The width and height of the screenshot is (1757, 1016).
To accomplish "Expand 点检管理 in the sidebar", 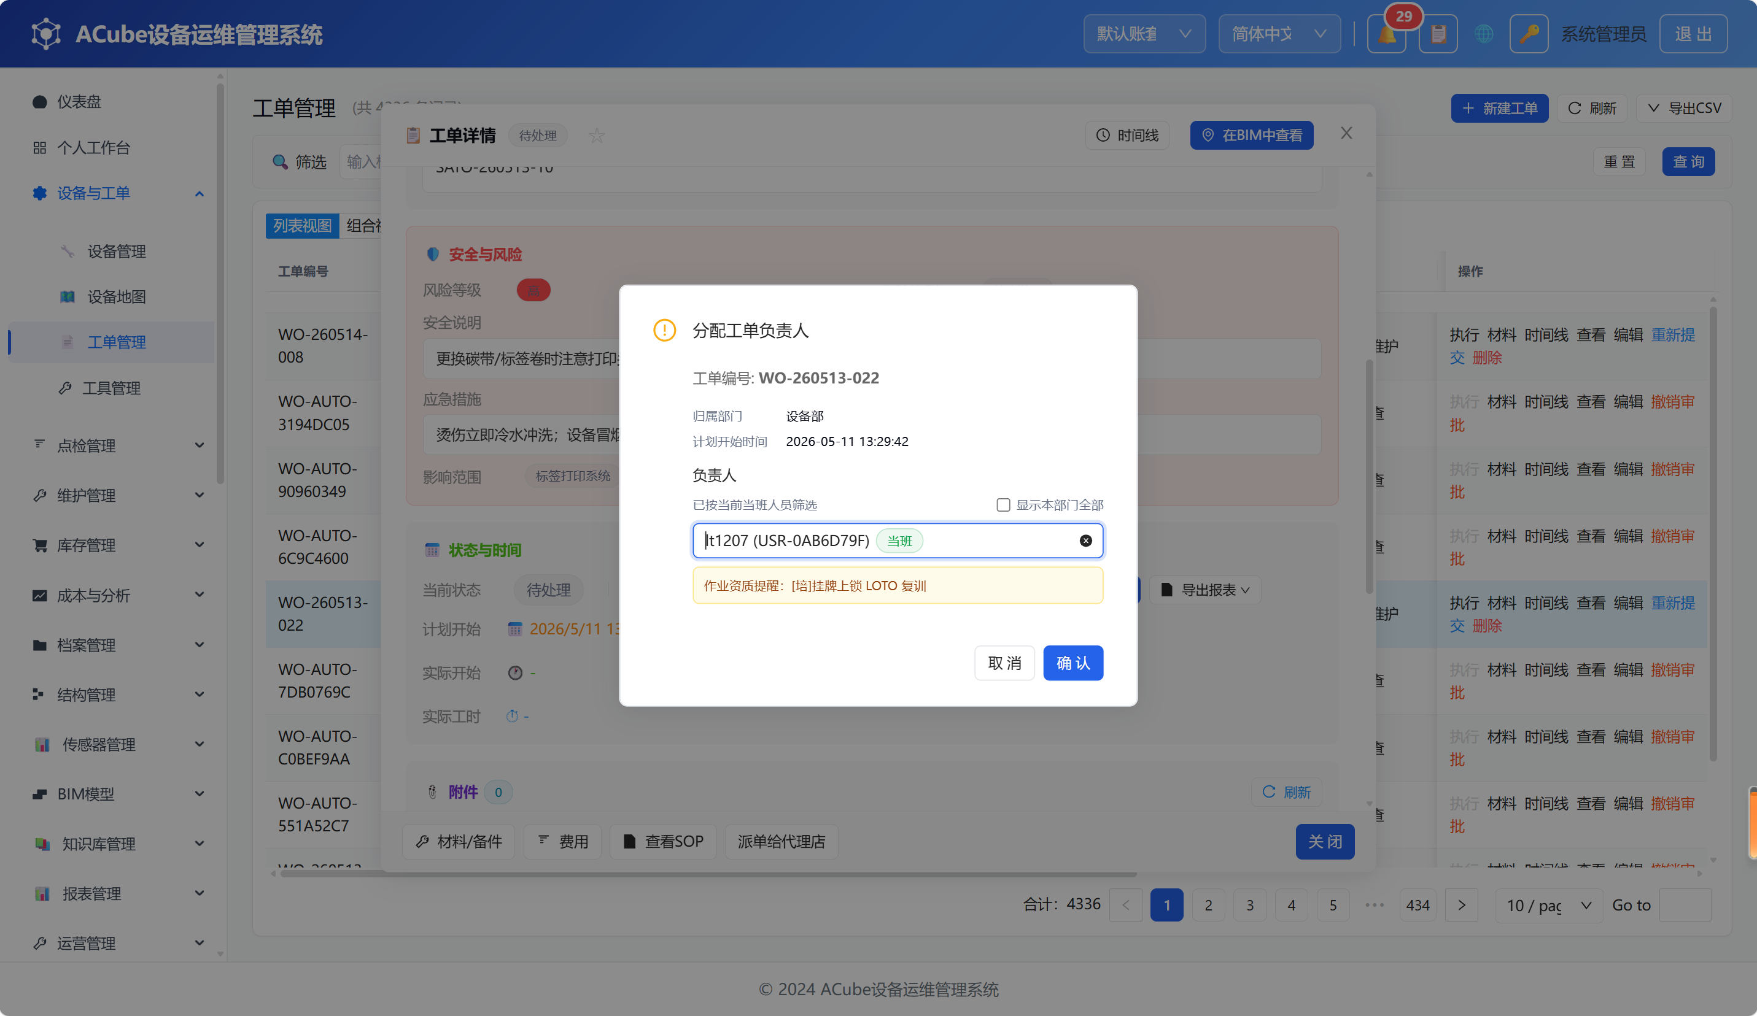I will click(118, 445).
